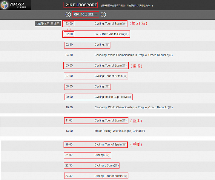
Task: Click the MOD Chunghwa Telecom logo
Action: click(x=16, y=5)
